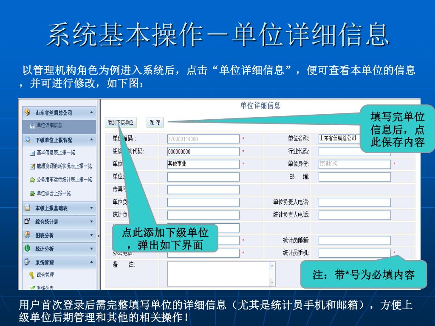
Task: Focus the 组织机构代码 field with 000000000
Action: point(203,152)
